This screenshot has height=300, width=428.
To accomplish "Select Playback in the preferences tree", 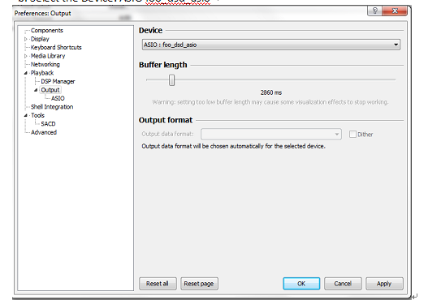I will (x=42, y=73).
